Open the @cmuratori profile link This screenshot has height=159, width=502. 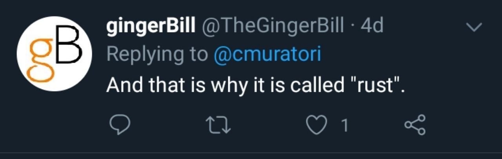click(x=267, y=54)
